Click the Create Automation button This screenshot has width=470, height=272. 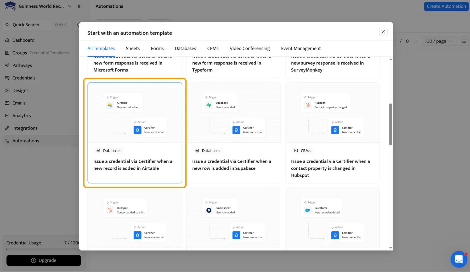click(446, 6)
